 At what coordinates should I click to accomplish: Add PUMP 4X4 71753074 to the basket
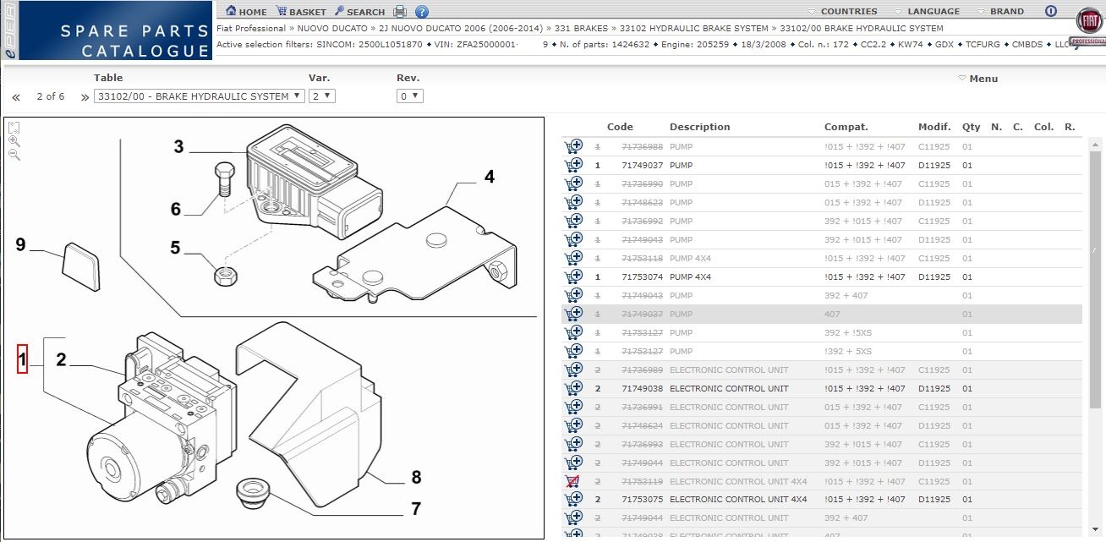[x=574, y=276]
